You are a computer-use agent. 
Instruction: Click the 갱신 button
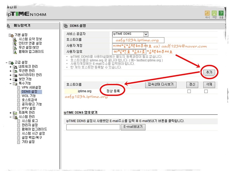(192, 85)
